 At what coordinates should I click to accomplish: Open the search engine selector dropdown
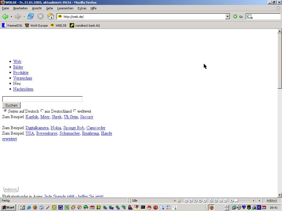pos(250,17)
